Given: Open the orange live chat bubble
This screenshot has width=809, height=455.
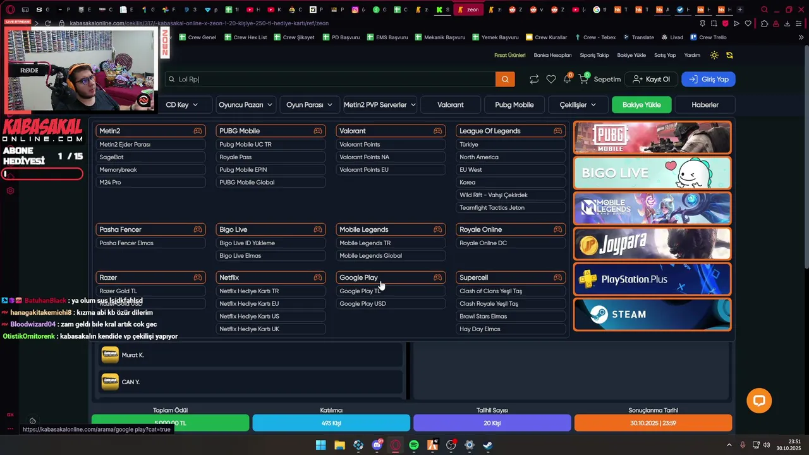Looking at the screenshot, I should (759, 401).
